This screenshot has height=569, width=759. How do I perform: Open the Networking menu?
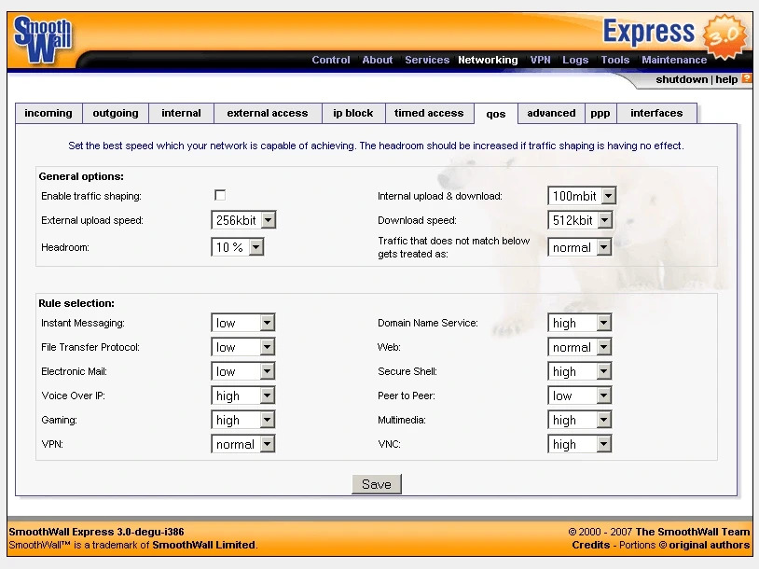[x=488, y=60]
